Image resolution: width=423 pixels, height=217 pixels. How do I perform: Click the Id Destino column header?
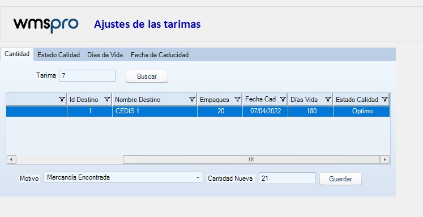pyautogui.click(x=89, y=99)
